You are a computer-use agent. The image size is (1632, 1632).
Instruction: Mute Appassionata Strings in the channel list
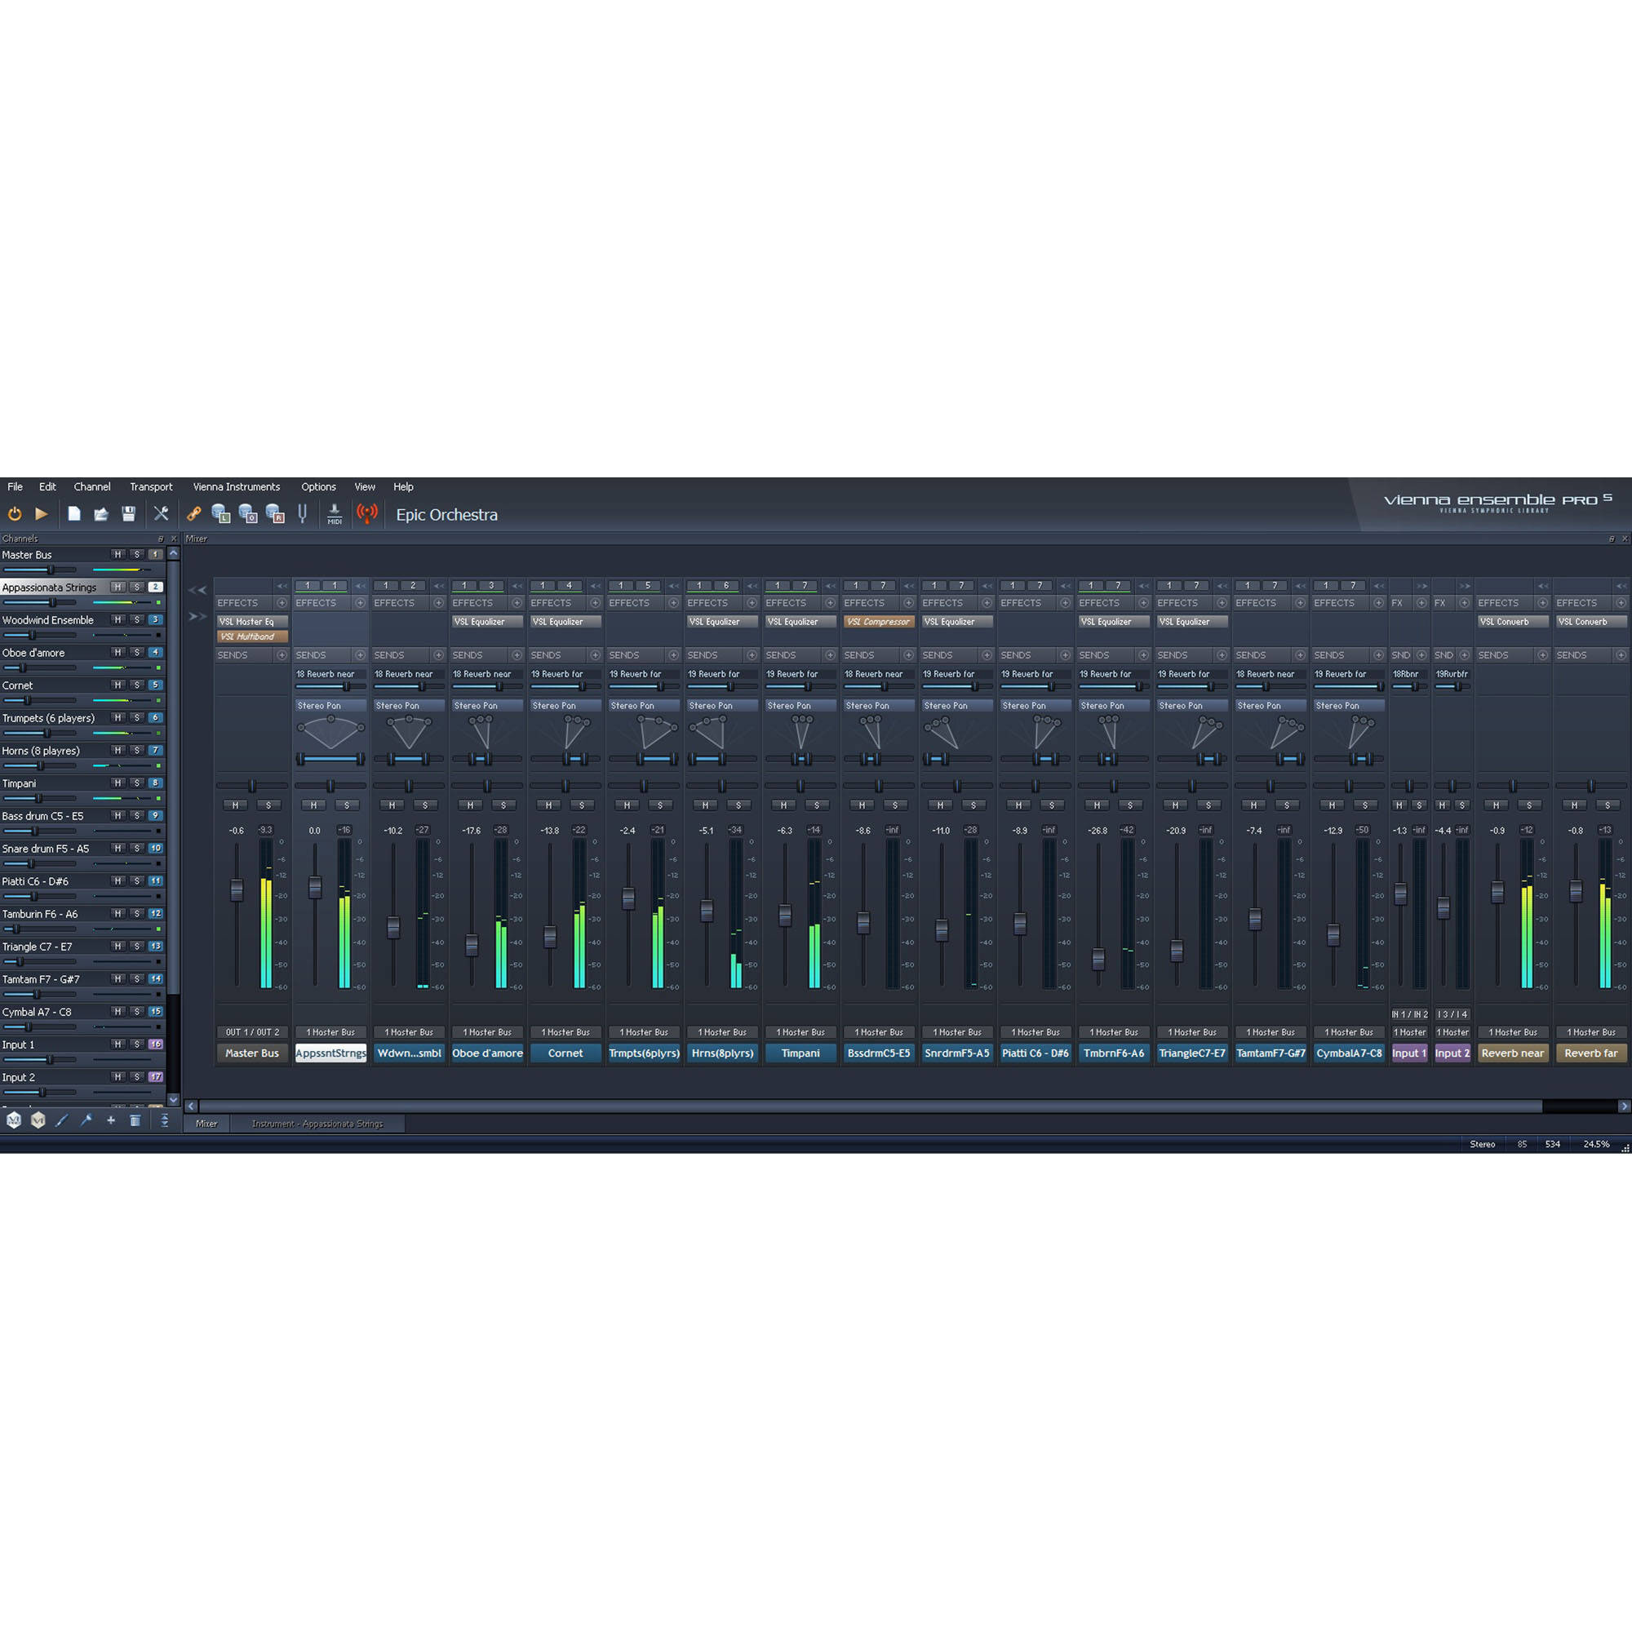pos(118,587)
